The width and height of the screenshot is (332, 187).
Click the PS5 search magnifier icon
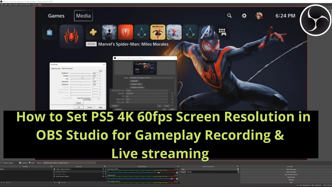point(229,16)
